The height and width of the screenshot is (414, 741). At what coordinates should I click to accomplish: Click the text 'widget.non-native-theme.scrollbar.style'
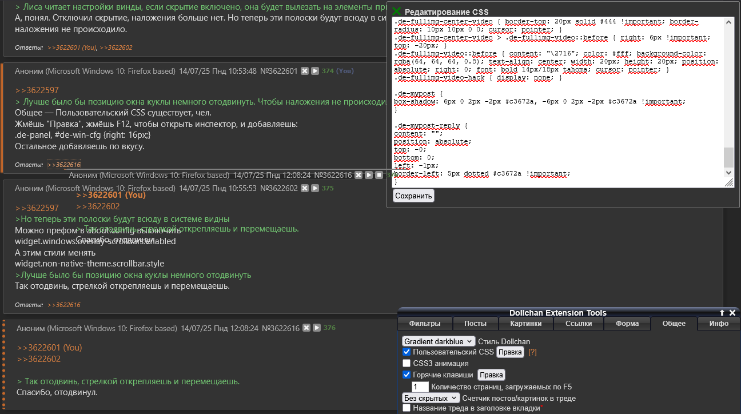[90, 264]
